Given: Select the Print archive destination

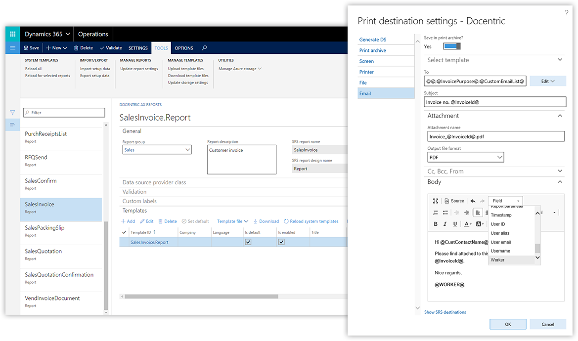Looking at the screenshot, I should tap(386, 50).
